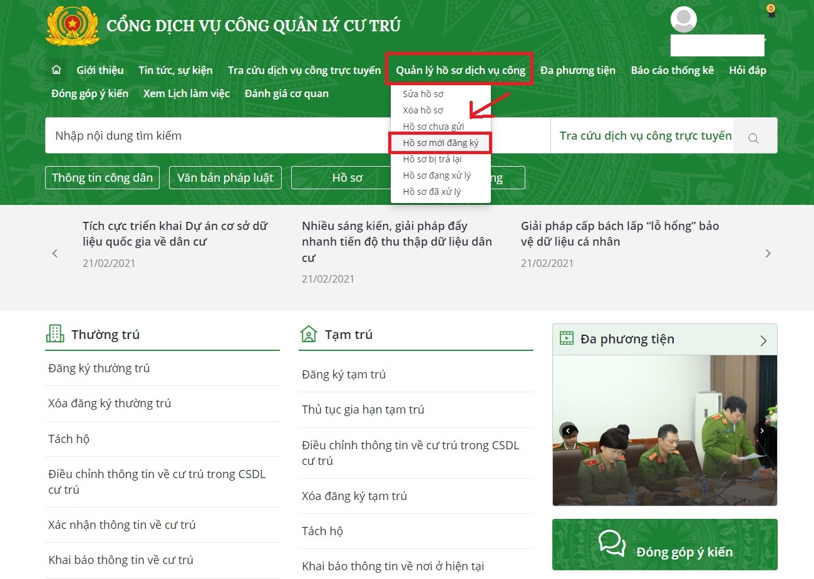Select Hồ sơ mới đăng ký from the menu
This screenshot has height=579, width=814.
tap(441, 142)
